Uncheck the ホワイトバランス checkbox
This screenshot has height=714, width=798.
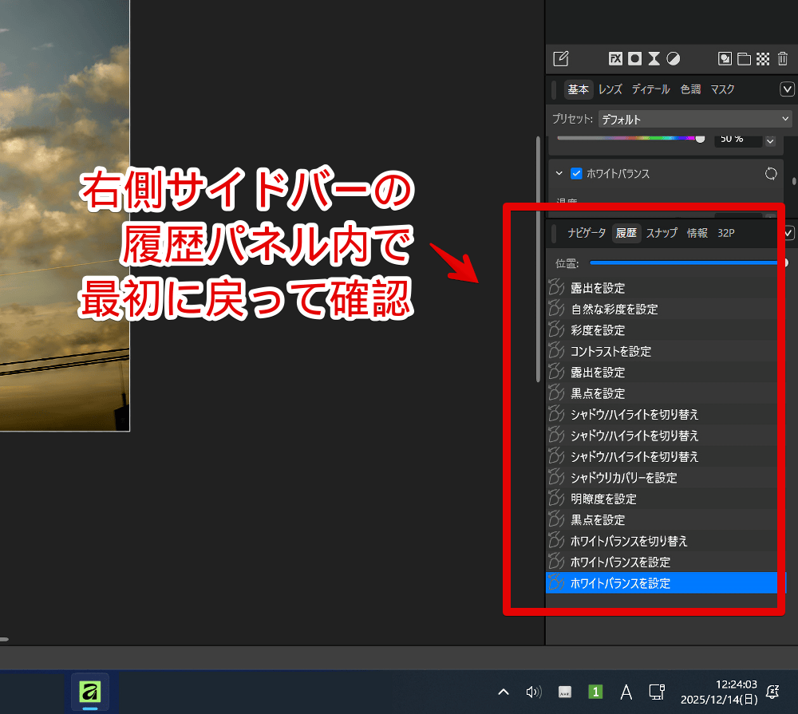click(x=576, y=173)
